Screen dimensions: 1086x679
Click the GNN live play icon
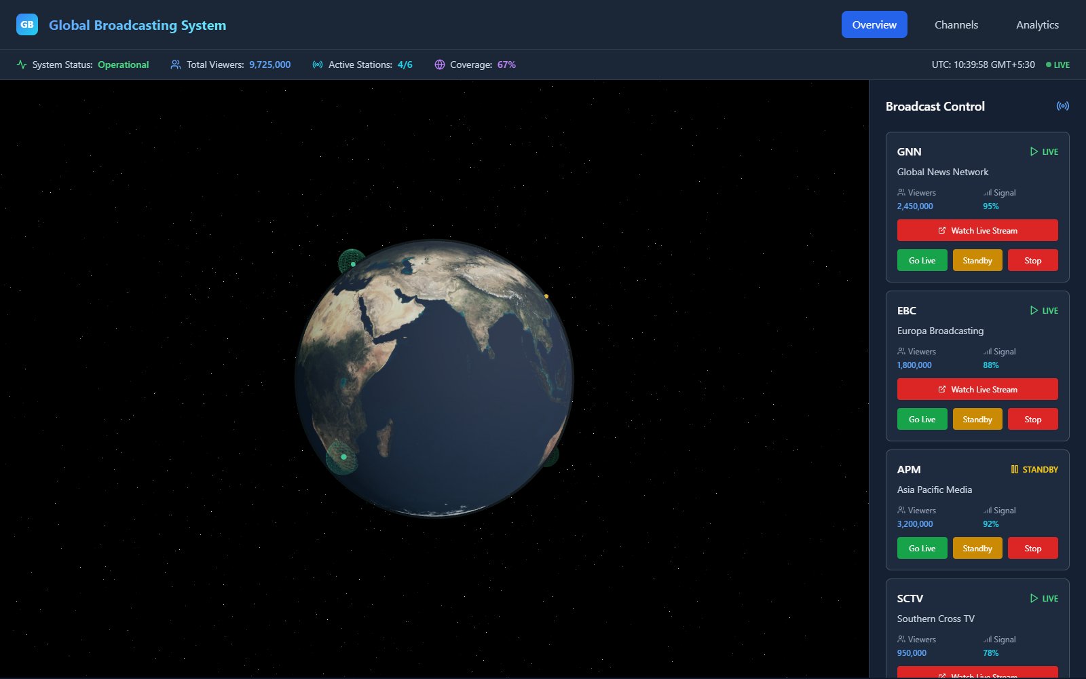[x=1034, y=151]
